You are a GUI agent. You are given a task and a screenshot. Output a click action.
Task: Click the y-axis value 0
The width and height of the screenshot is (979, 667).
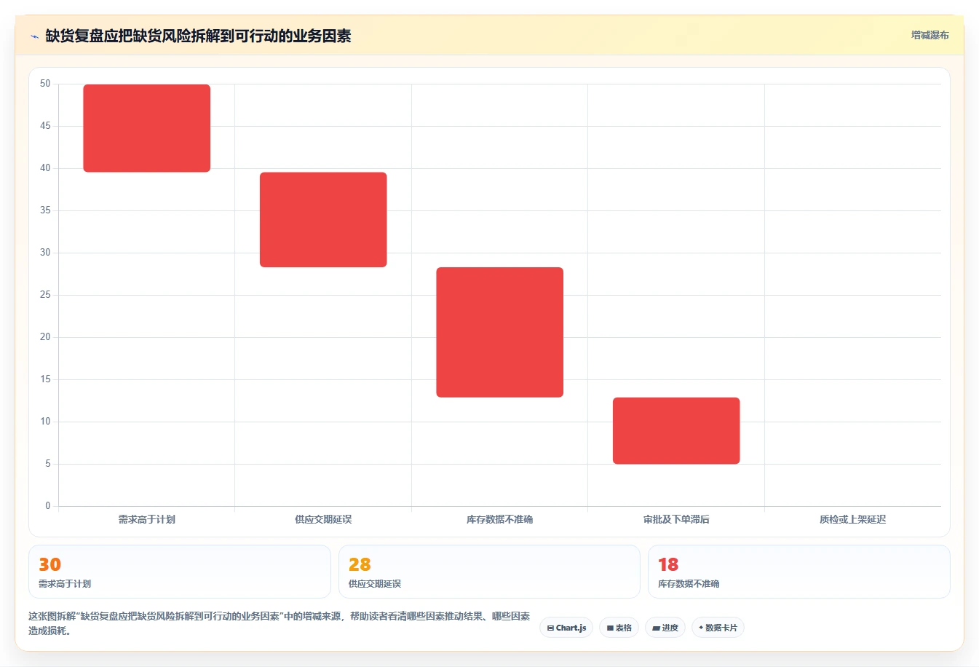(x=48, y=506)
